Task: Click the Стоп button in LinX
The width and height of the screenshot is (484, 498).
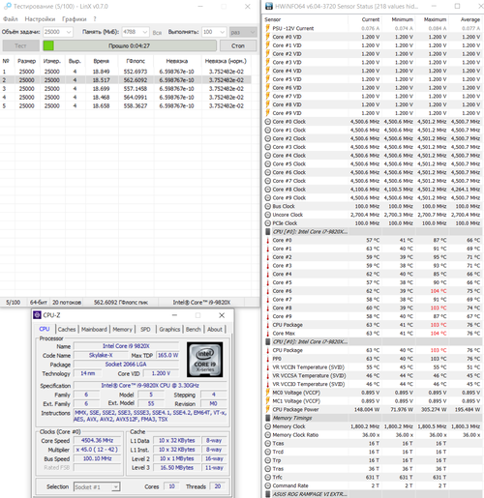Action: pos(238,45)
